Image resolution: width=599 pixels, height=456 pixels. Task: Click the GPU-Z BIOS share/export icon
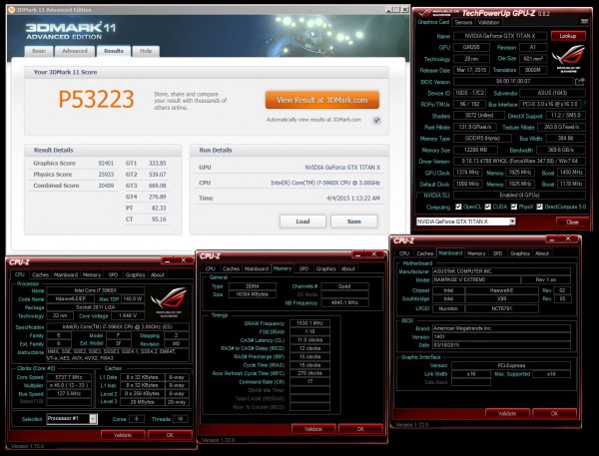click(580, 82)
